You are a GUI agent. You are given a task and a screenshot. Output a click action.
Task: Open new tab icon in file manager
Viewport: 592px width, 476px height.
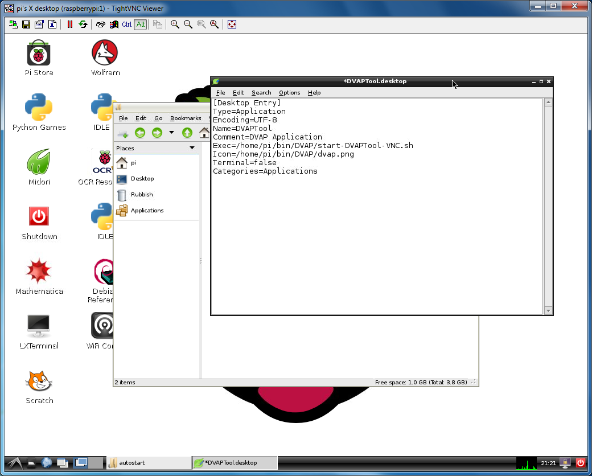pos(123,133)
